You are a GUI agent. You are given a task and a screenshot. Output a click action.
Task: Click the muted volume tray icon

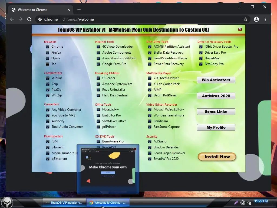(249, 203)
